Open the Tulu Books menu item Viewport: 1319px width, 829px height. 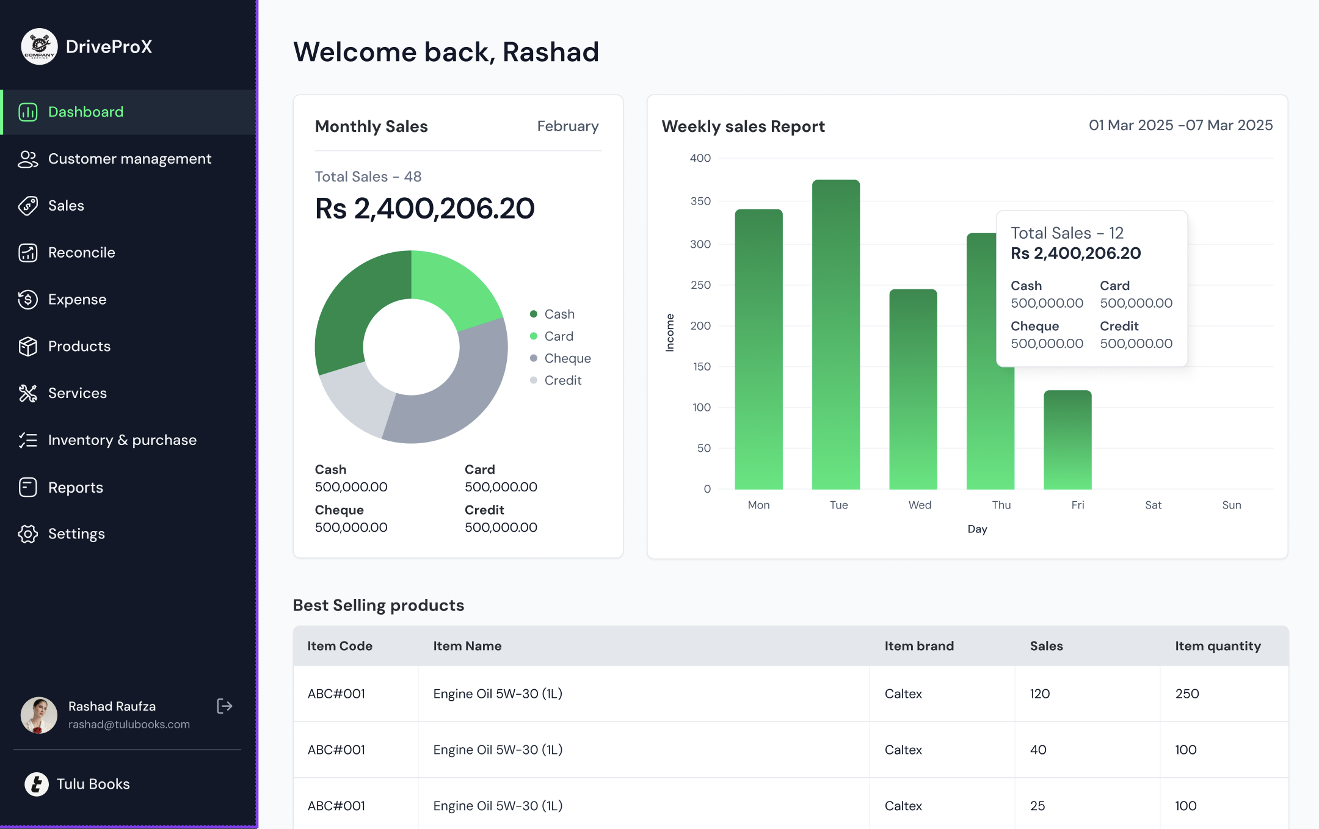93,784
